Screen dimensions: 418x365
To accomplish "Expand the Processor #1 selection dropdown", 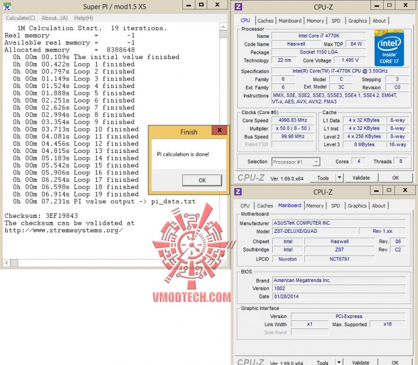I will point(316,162).
